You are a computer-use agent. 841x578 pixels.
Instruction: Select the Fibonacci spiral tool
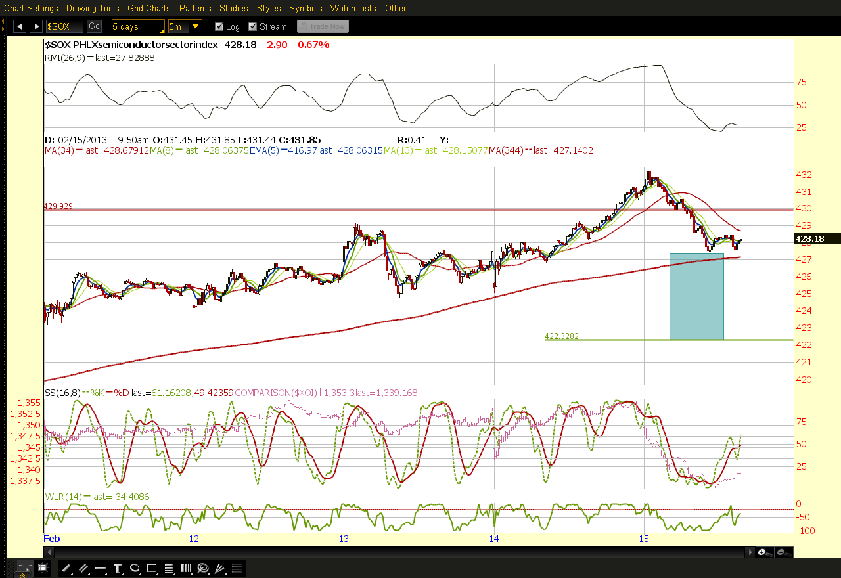[203, 568]
